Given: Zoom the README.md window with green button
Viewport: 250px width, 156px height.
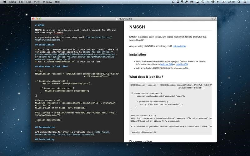Looking at the screenshot, I should (x=40, y=19).
